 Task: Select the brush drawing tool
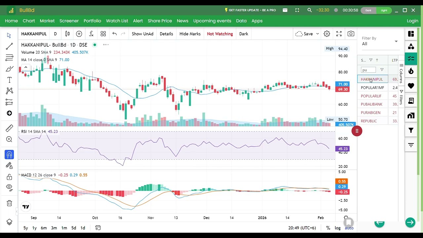pyautogui.click(x=9, y=69)
